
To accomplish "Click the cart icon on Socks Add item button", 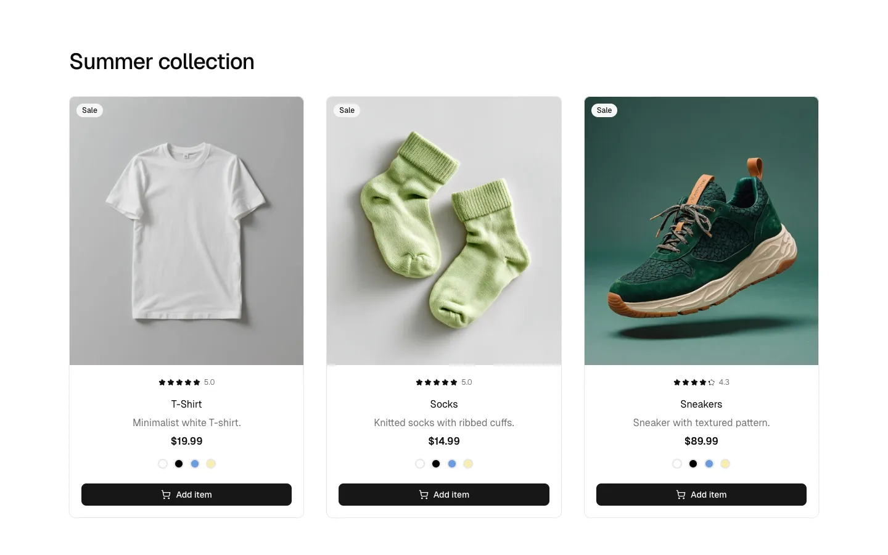I will [423, 495].
